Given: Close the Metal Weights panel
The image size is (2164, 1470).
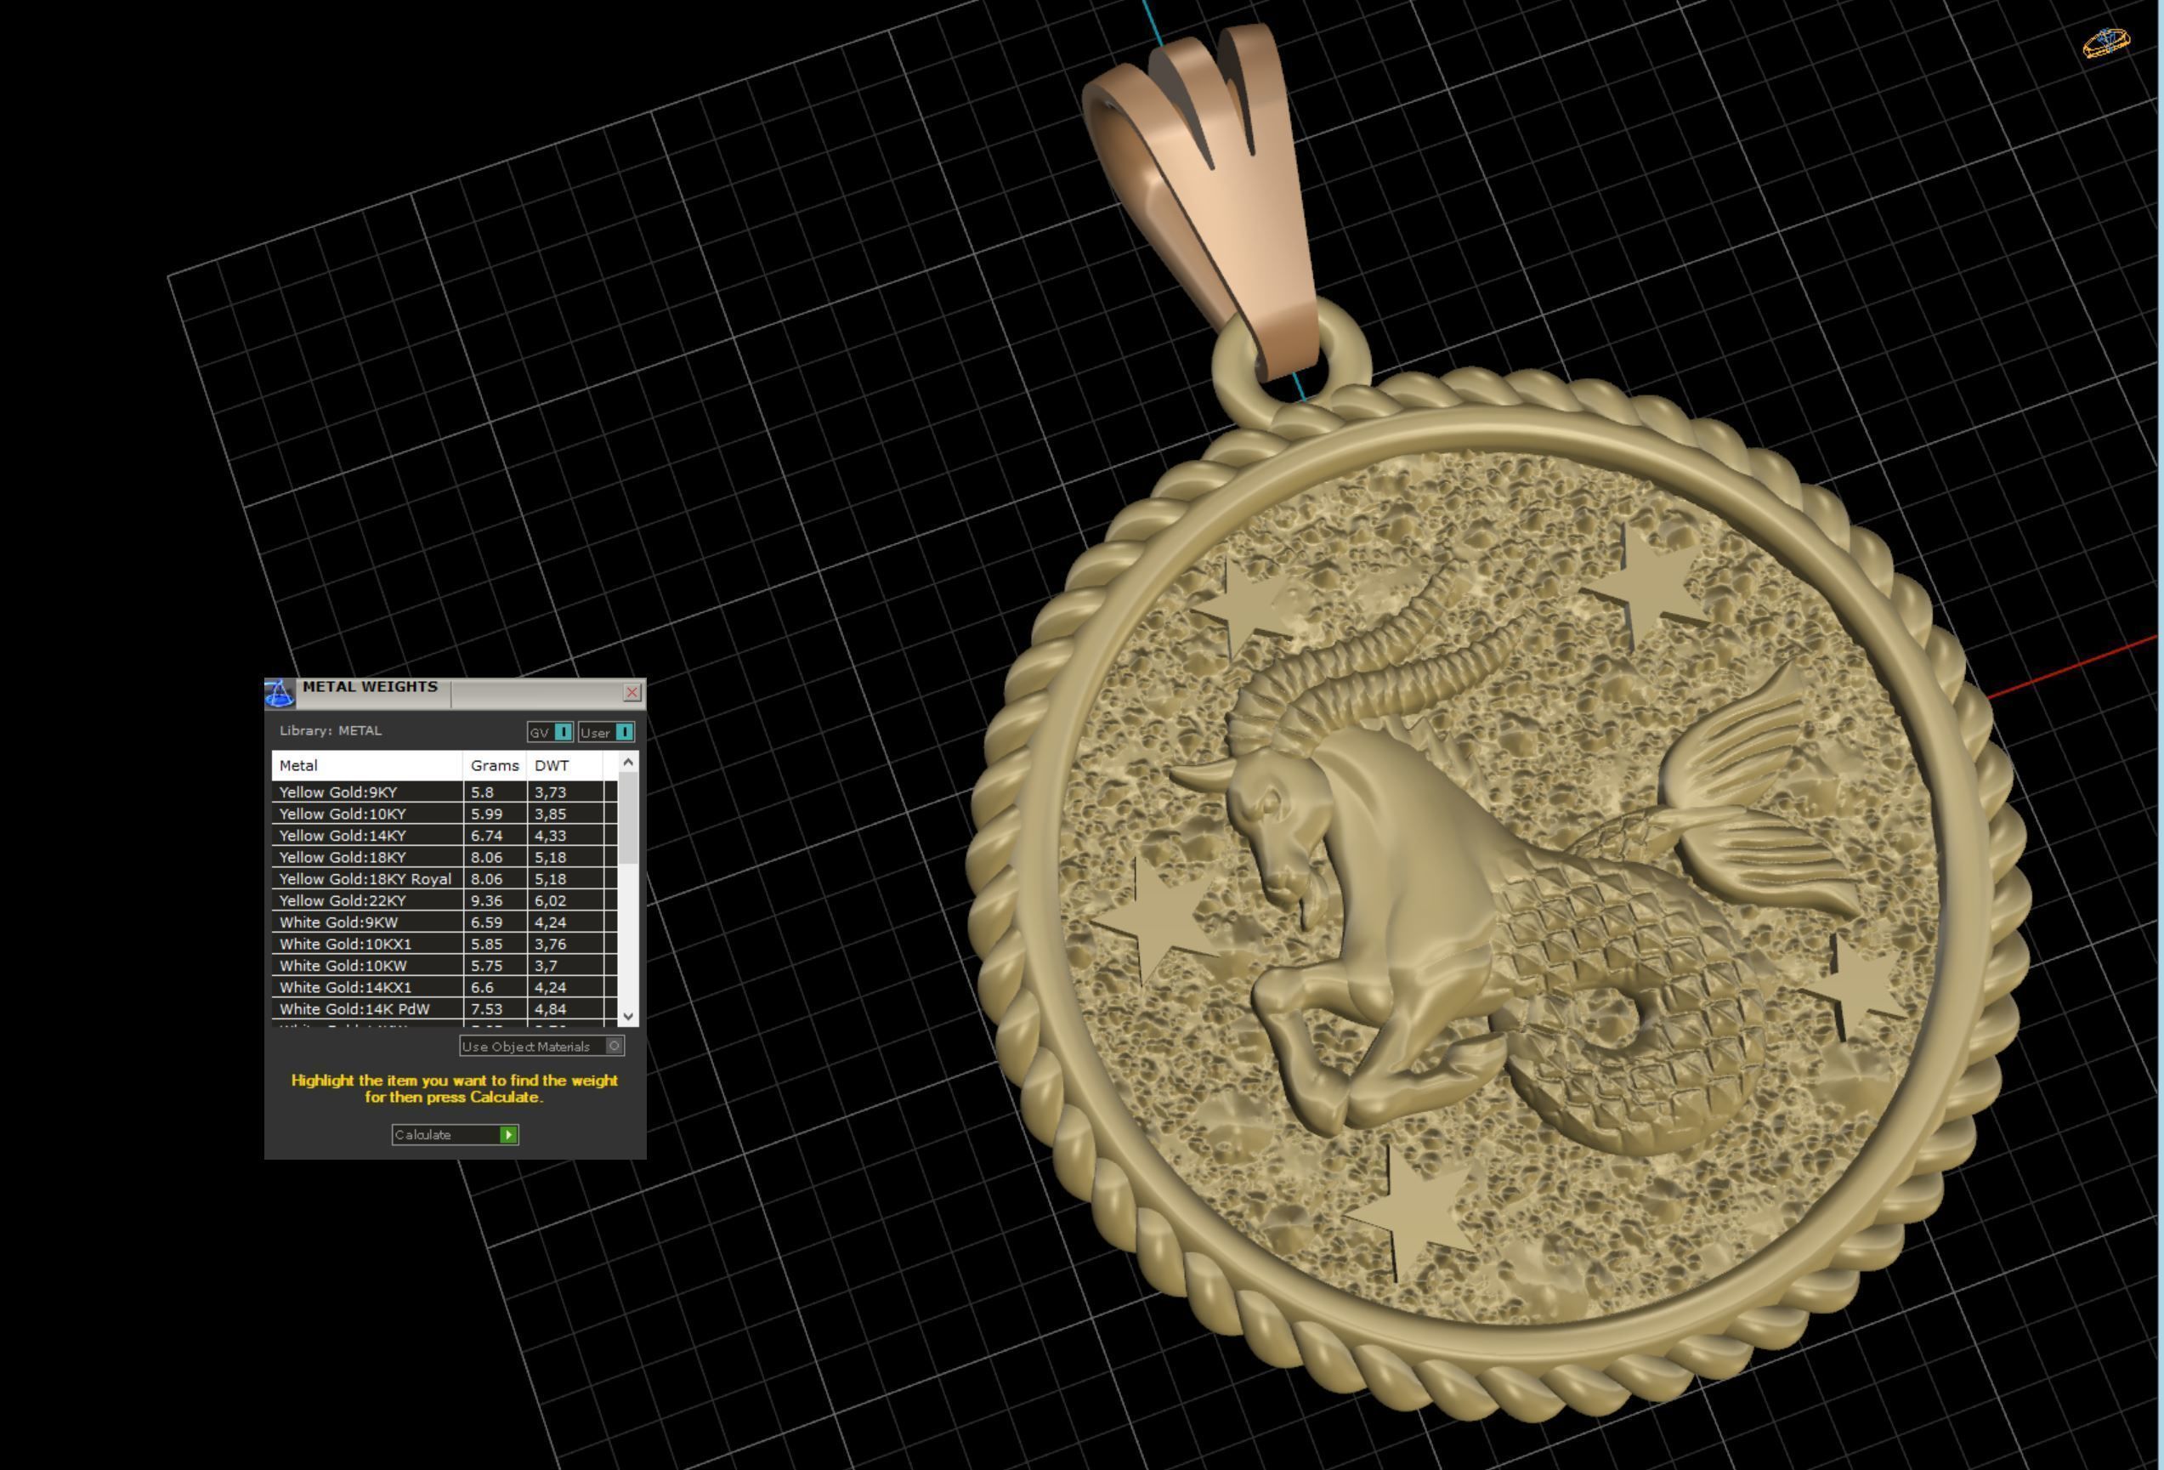Looking at the screenshot, I should 632,692.
